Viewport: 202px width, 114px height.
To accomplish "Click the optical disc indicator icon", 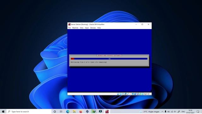I will click(121, 94).
